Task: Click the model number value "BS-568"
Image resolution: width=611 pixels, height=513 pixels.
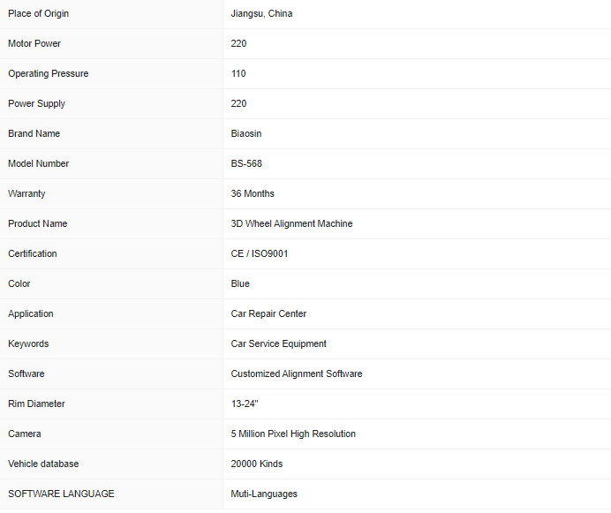Action: point(246,163)
